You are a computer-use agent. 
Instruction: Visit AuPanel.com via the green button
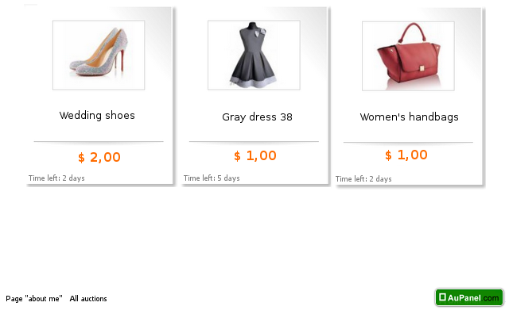(x=469, y=297)
